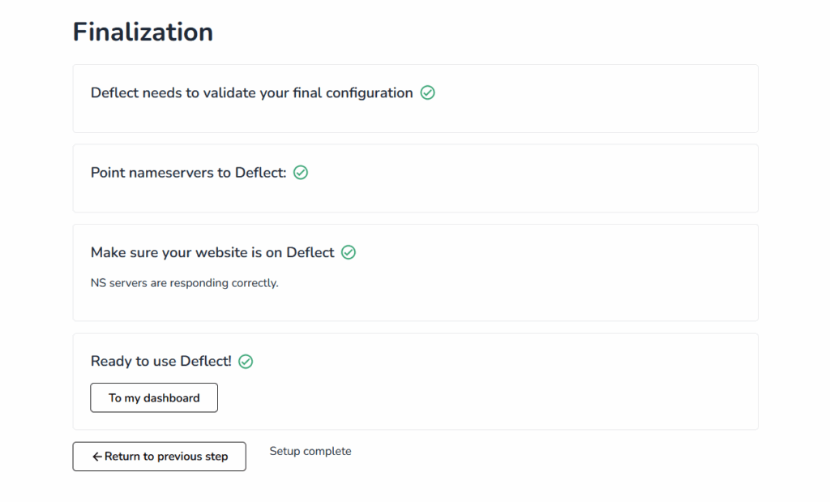Open the To my dashboard button
The image size is (830, 502).
click(154, 397)
